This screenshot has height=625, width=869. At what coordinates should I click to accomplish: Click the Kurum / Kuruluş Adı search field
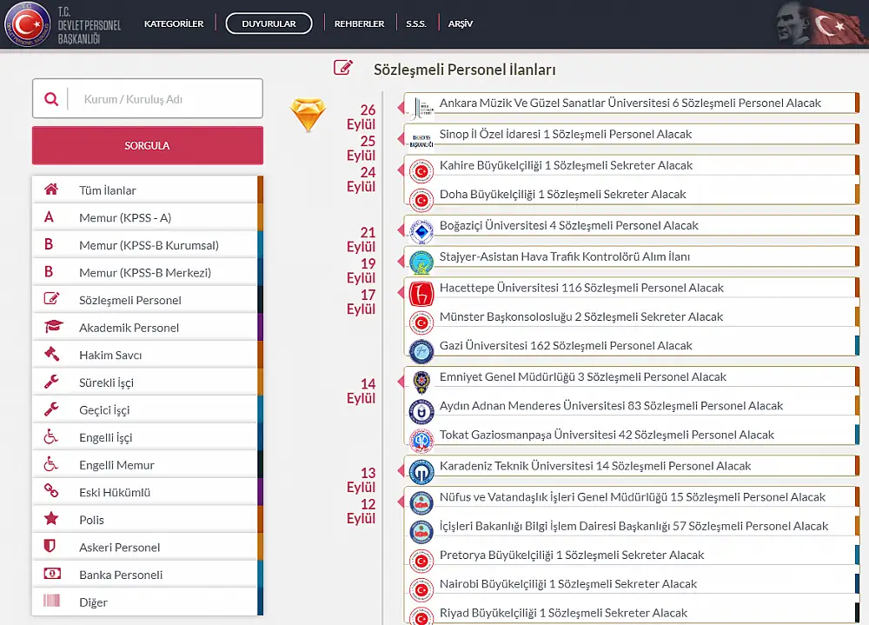click(148, 99)
